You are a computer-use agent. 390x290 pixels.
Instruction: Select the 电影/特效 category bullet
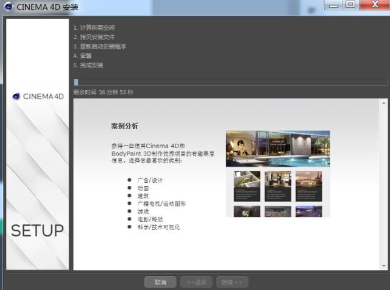(x=150, y=219)
